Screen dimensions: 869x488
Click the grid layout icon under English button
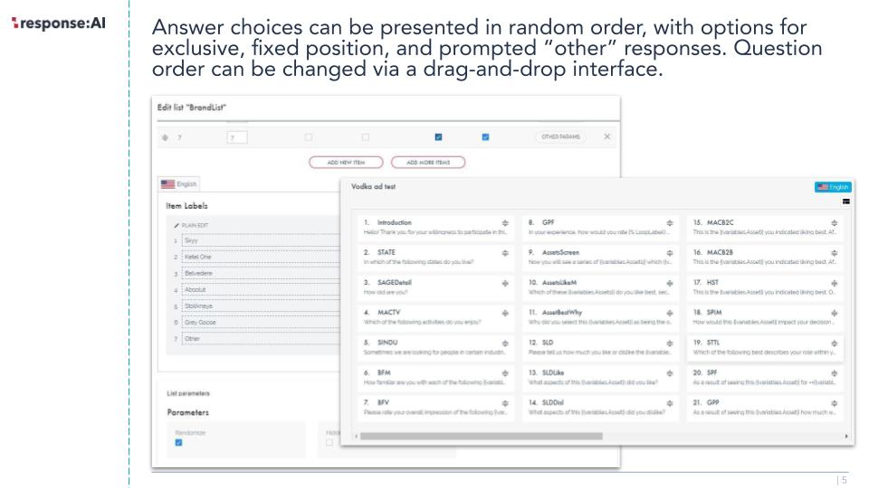coord(846,202)
